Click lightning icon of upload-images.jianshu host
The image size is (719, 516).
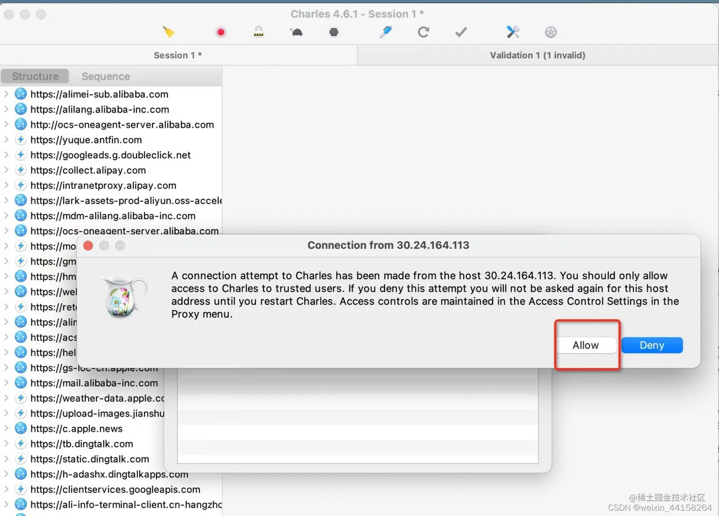(x=20, y=413)
